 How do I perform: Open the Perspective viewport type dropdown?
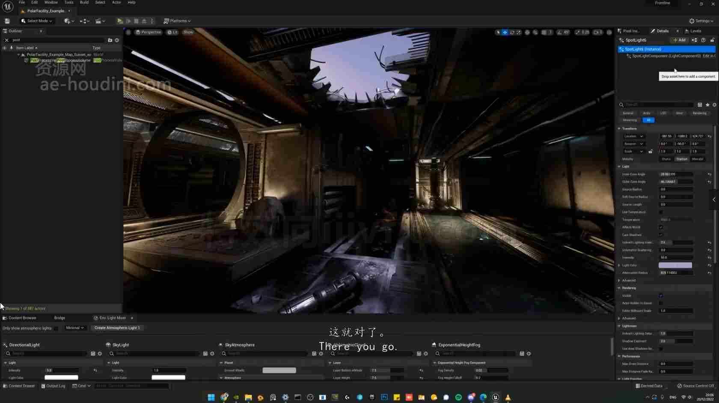click(x=149, y=32)
